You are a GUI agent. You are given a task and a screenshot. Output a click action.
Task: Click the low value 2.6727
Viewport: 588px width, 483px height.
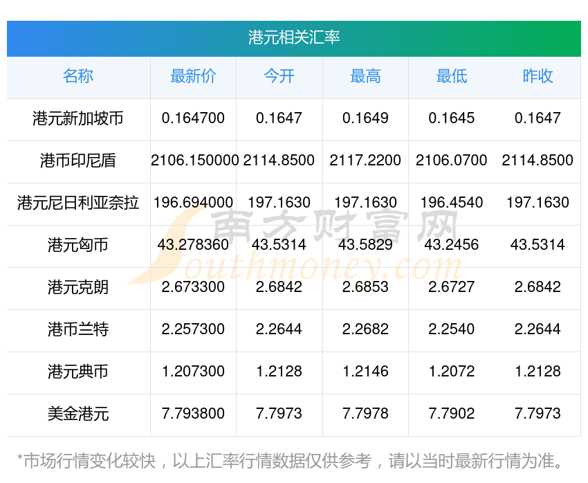pyautogui.click(x=452, y=287)
